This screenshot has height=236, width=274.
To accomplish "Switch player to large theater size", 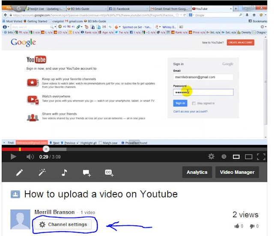I will [x=248, y=157].
